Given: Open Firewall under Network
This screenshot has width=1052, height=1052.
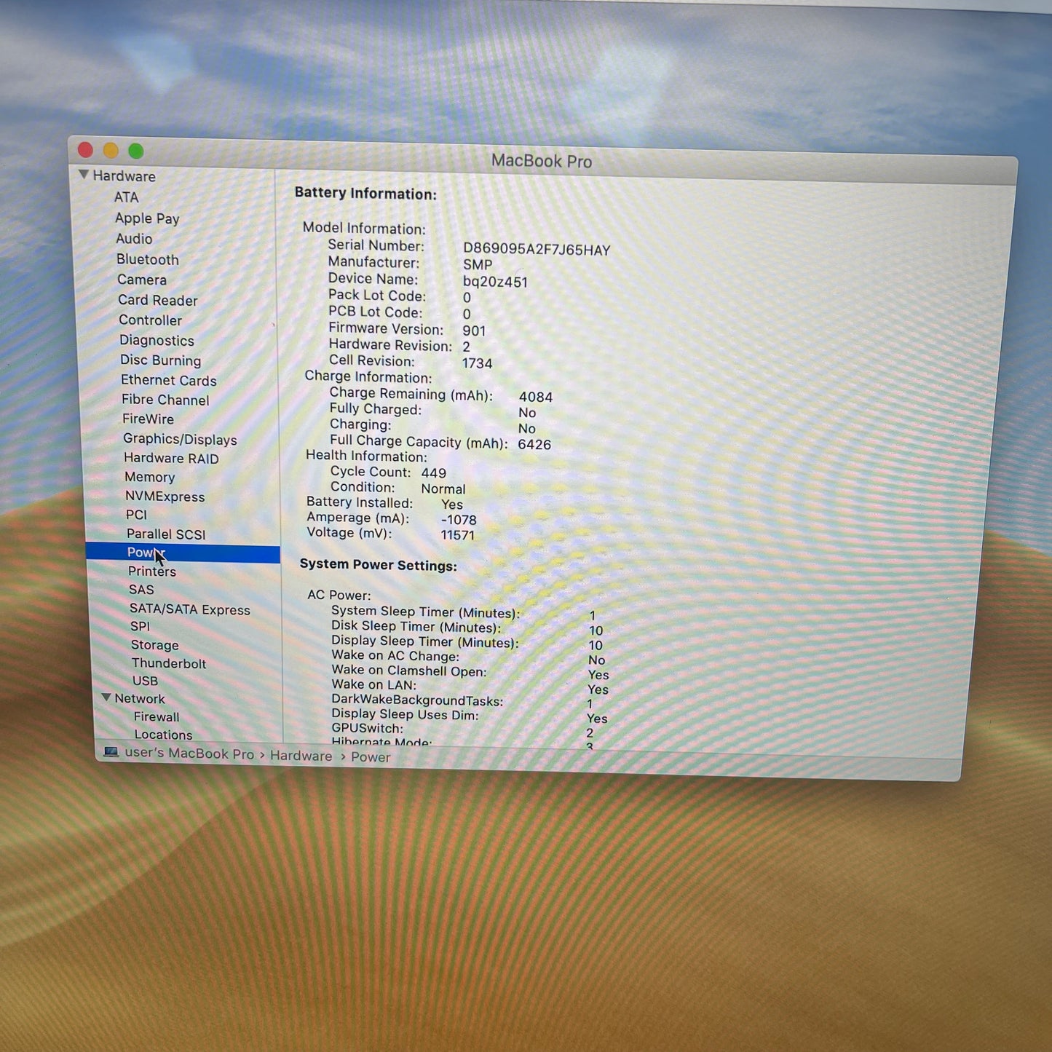Looking at the screenshot, I should (157, 717).
